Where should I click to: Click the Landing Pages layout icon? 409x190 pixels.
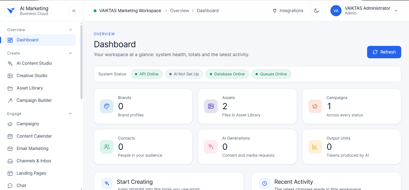pyautogui.click(x=10, y=173)
